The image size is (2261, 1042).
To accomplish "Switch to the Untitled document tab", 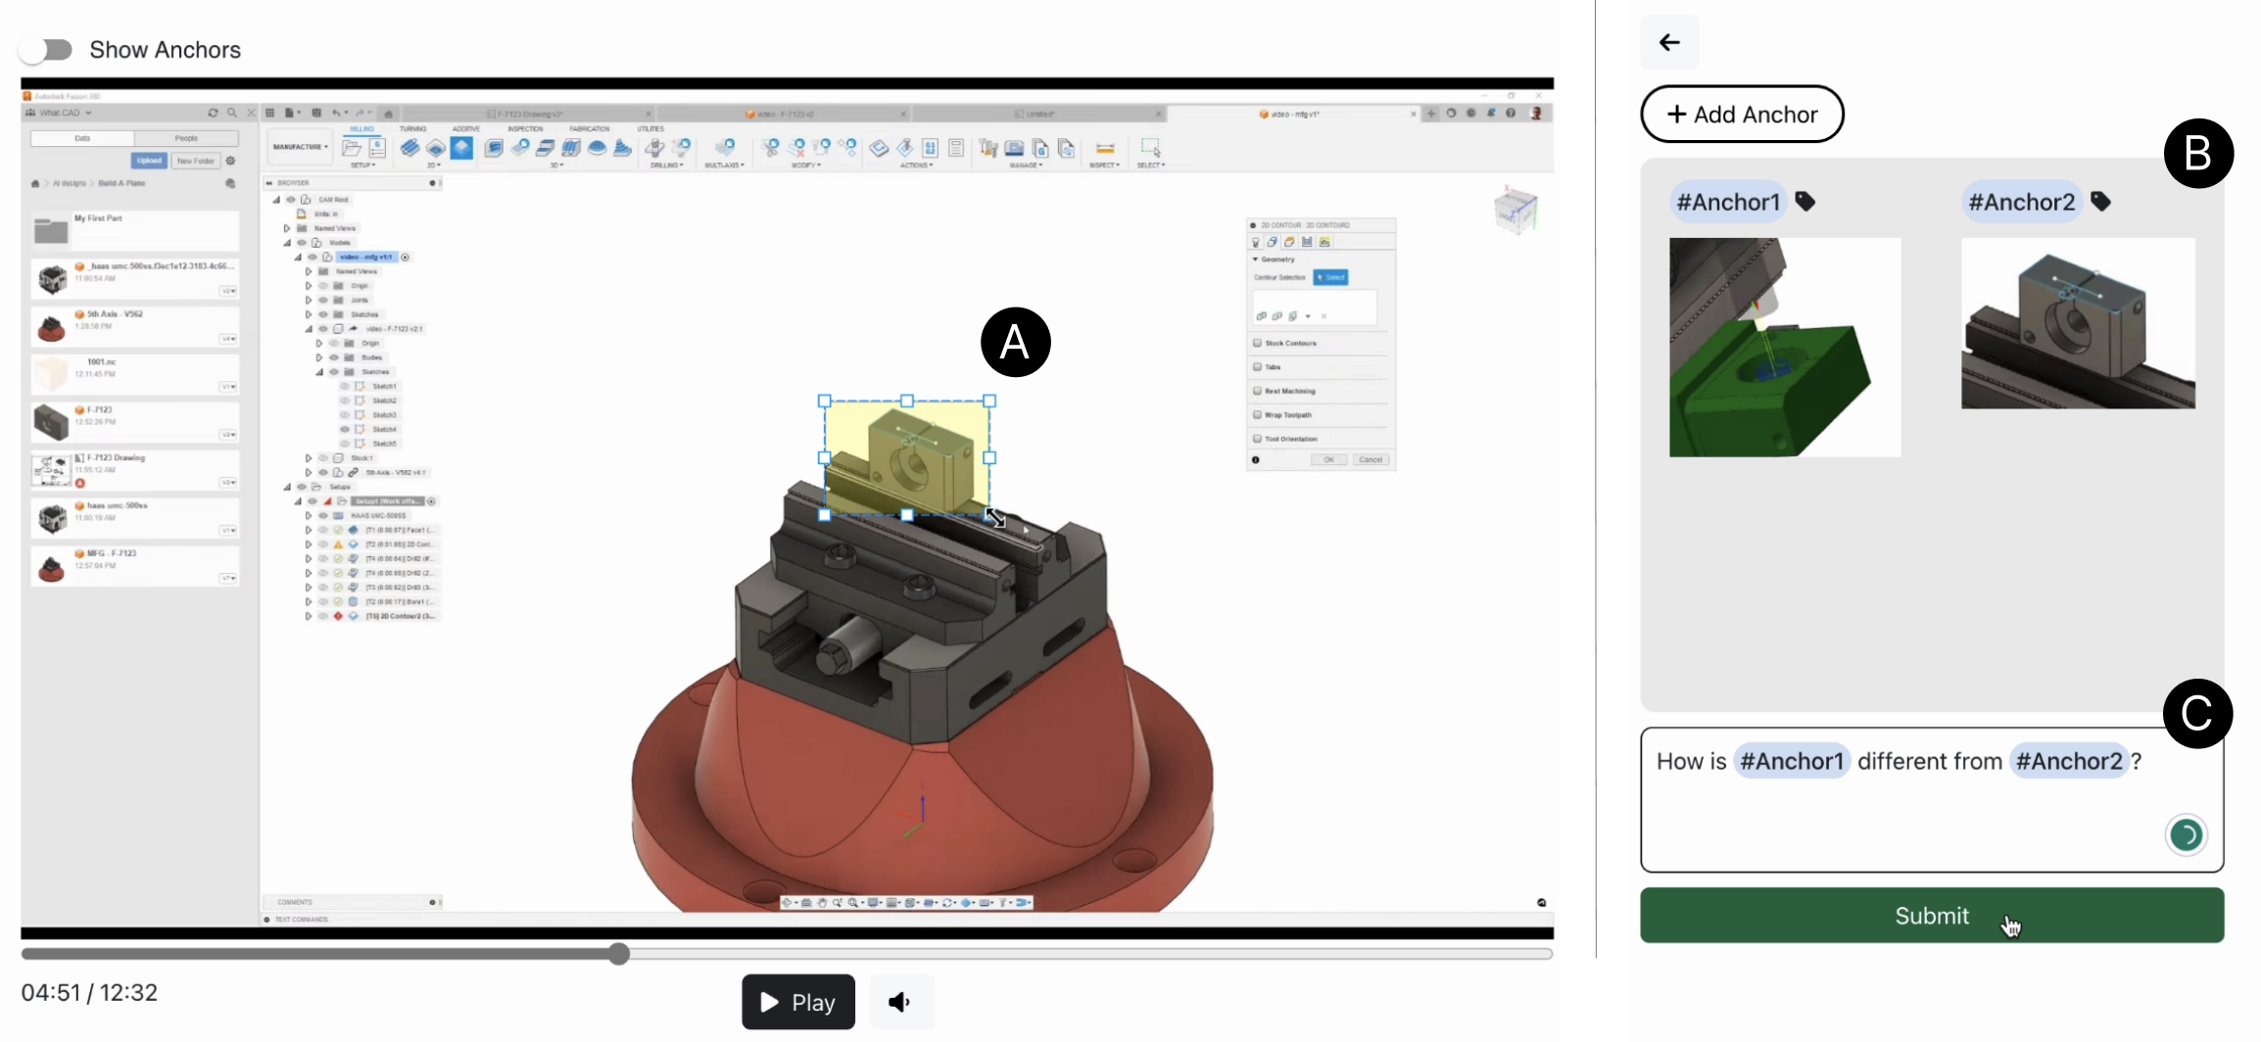I will (x=1040, y=114).
